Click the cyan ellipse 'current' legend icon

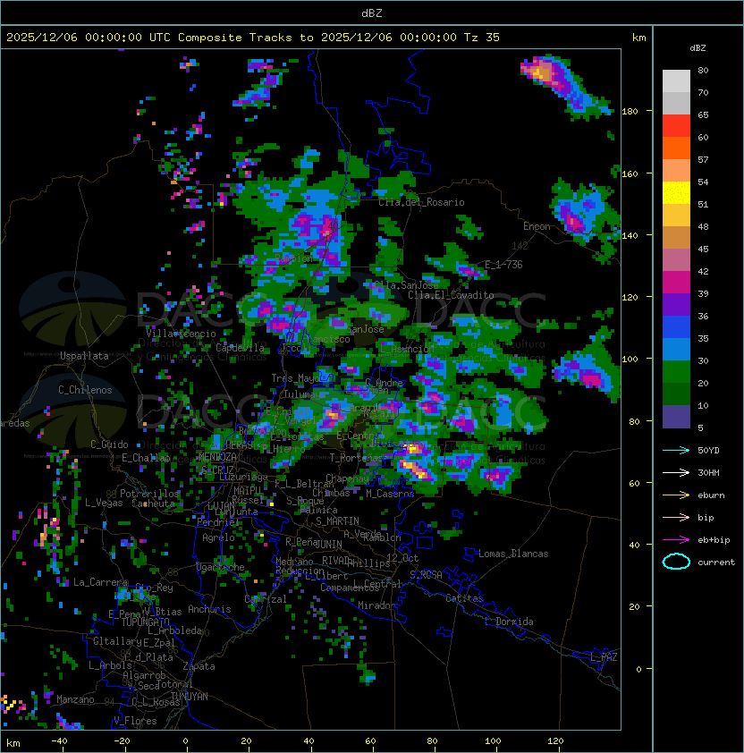tap(676, 562)
